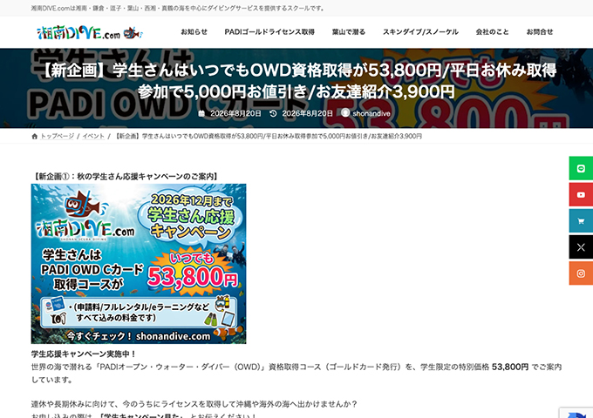Image resolution: width=593 pixels, height=418 pixels.
Task: Open the 会社のこと menu item
Action: pos(493,32)
